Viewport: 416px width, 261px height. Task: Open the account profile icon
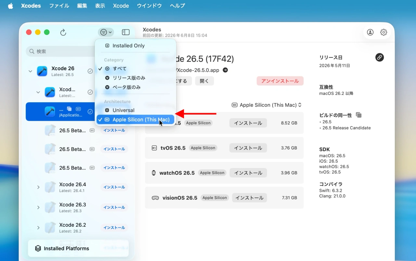tap(370, 32)
